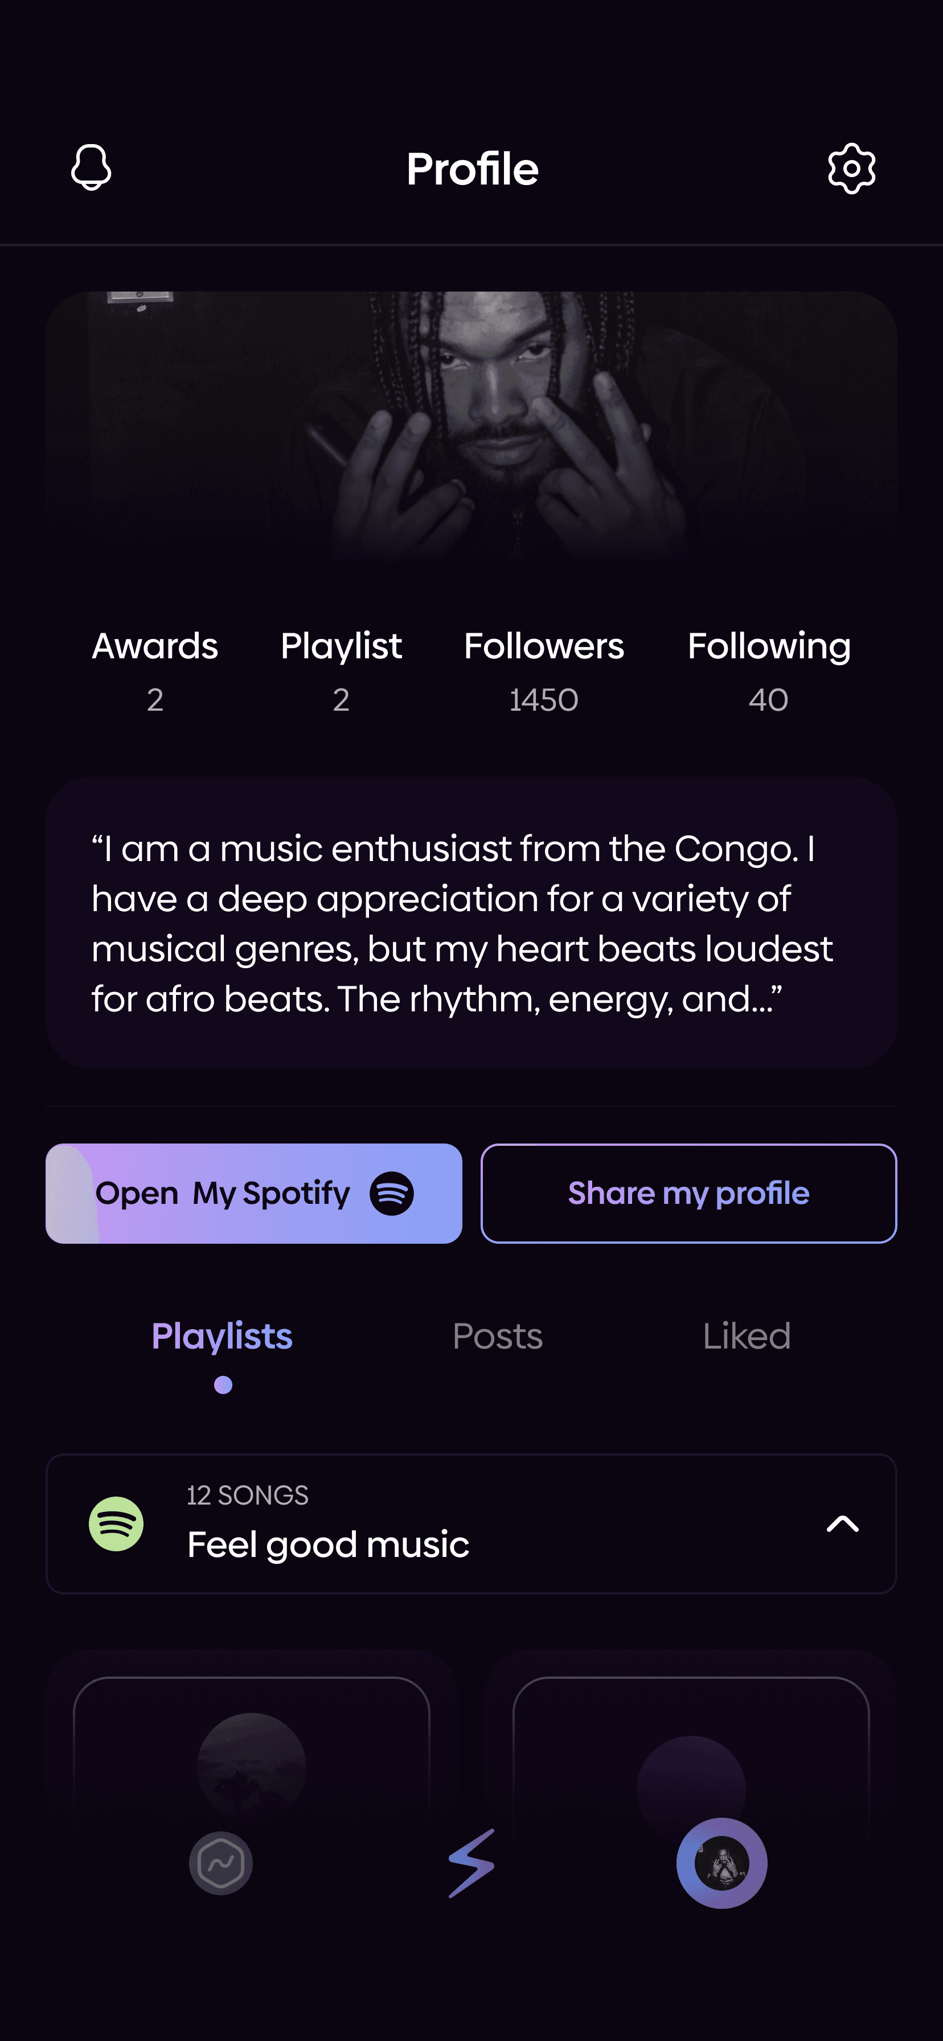The height and width of the screenshot is (2041, 943).
Task: Collapse the Feel good music playlist chevron
Action: tap(842, 1523)
